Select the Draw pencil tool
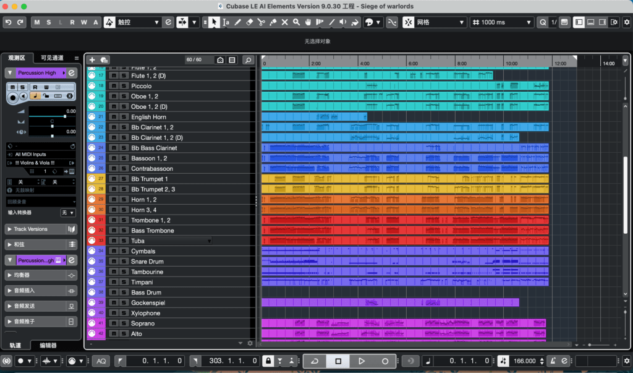633x373 pixels. coord(238,22)
